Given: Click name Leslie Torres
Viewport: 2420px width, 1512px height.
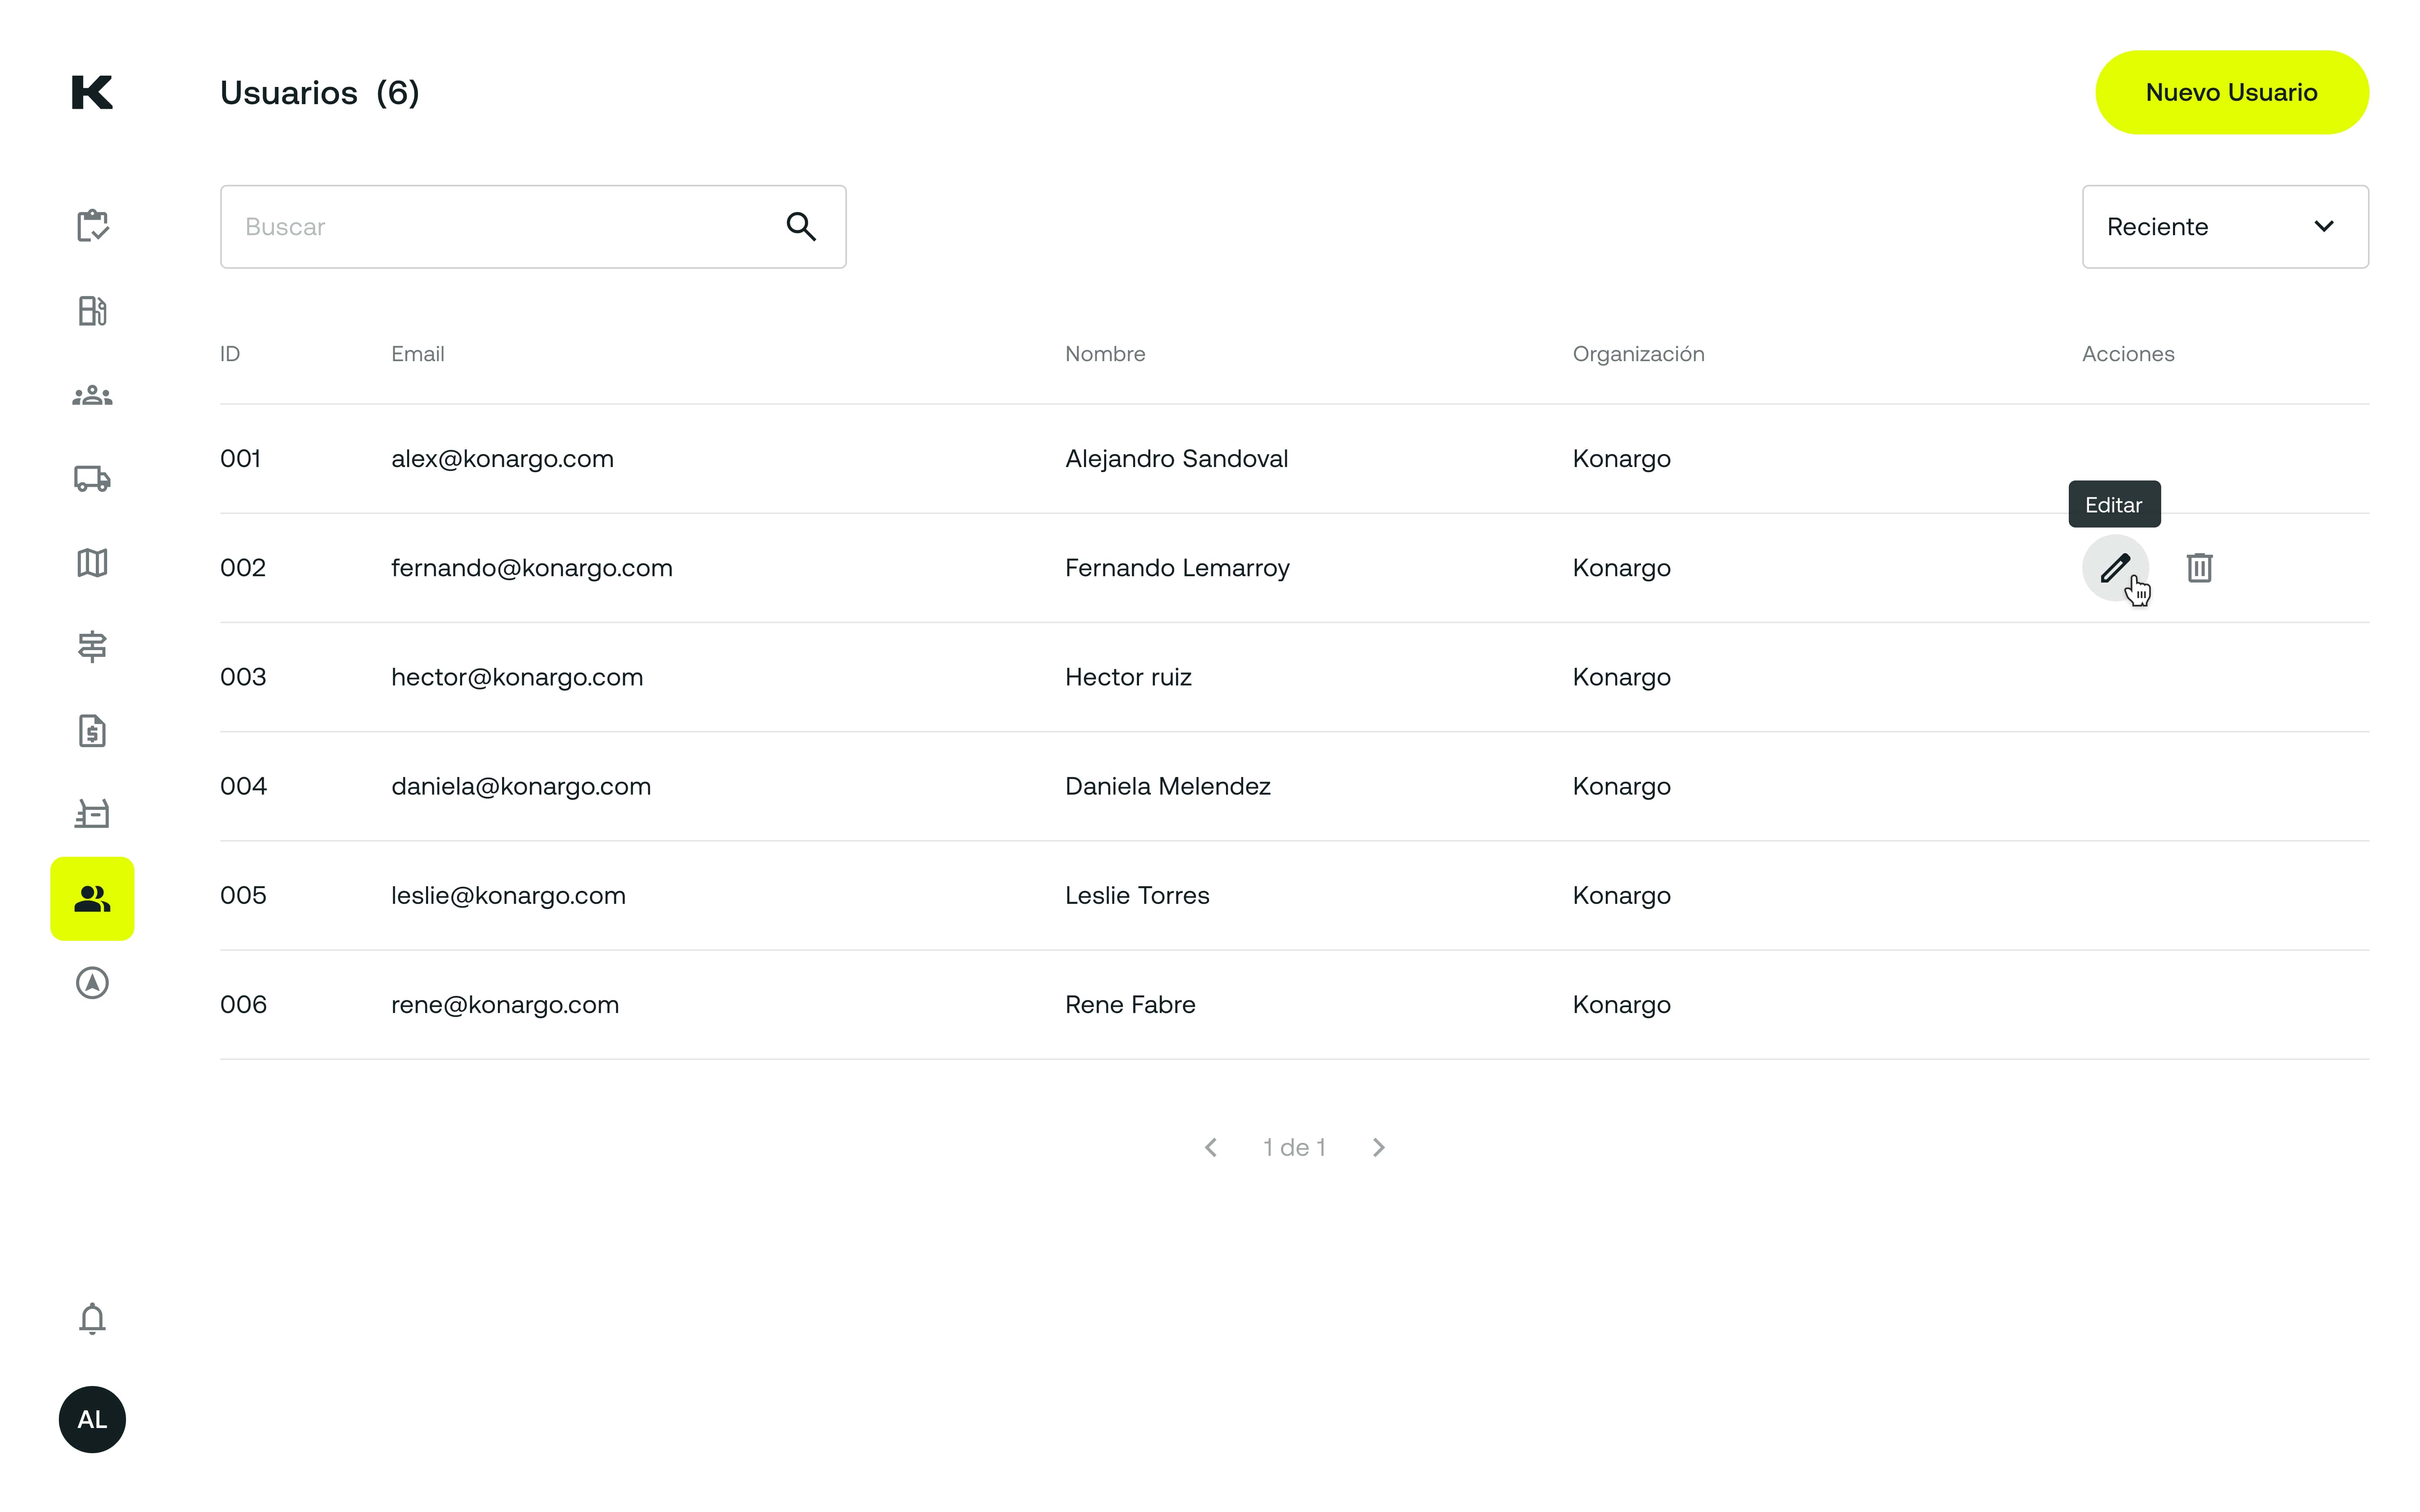Looking at the screenshot, I should 1137,895.
